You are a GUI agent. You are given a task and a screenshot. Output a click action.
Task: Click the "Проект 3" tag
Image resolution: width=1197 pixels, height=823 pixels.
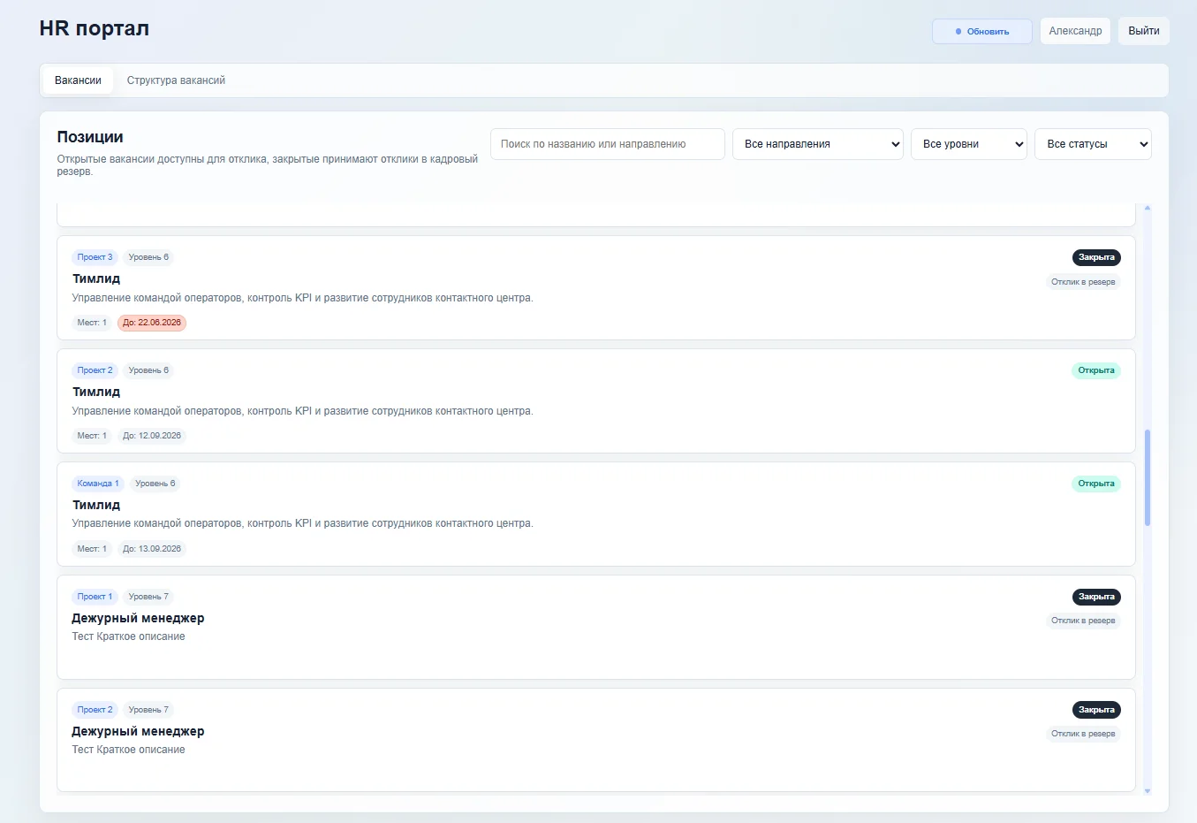95,257
